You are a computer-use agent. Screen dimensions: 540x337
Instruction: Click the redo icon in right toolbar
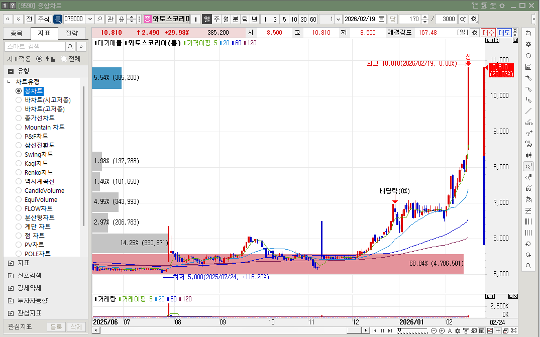point(528,255)
